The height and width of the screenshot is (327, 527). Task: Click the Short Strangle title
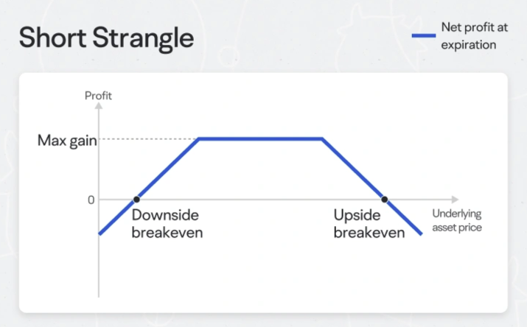[106, 38]
